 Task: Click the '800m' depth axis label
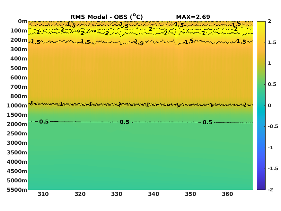click(19, 96)
